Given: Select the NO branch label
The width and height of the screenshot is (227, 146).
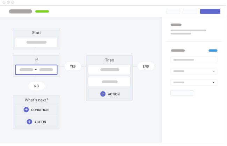Looking at the screenshot, I should point(36,86).
